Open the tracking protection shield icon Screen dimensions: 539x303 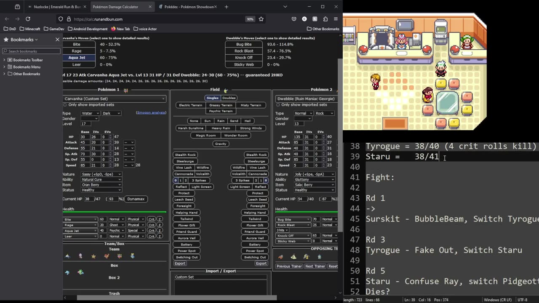[x=61, y=19]
